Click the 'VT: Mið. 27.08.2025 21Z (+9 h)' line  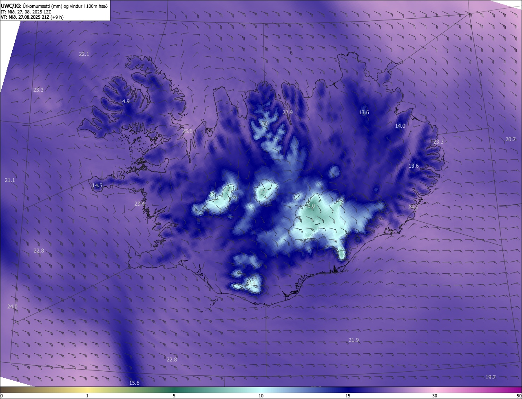[x=32, y=17]
